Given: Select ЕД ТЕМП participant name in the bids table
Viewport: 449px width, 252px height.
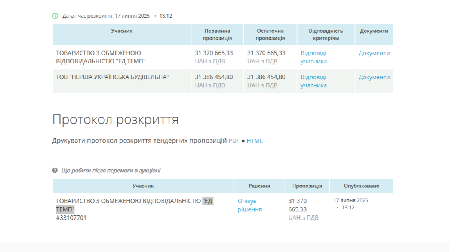Looking at the screenshot, I should pos(101,57).
